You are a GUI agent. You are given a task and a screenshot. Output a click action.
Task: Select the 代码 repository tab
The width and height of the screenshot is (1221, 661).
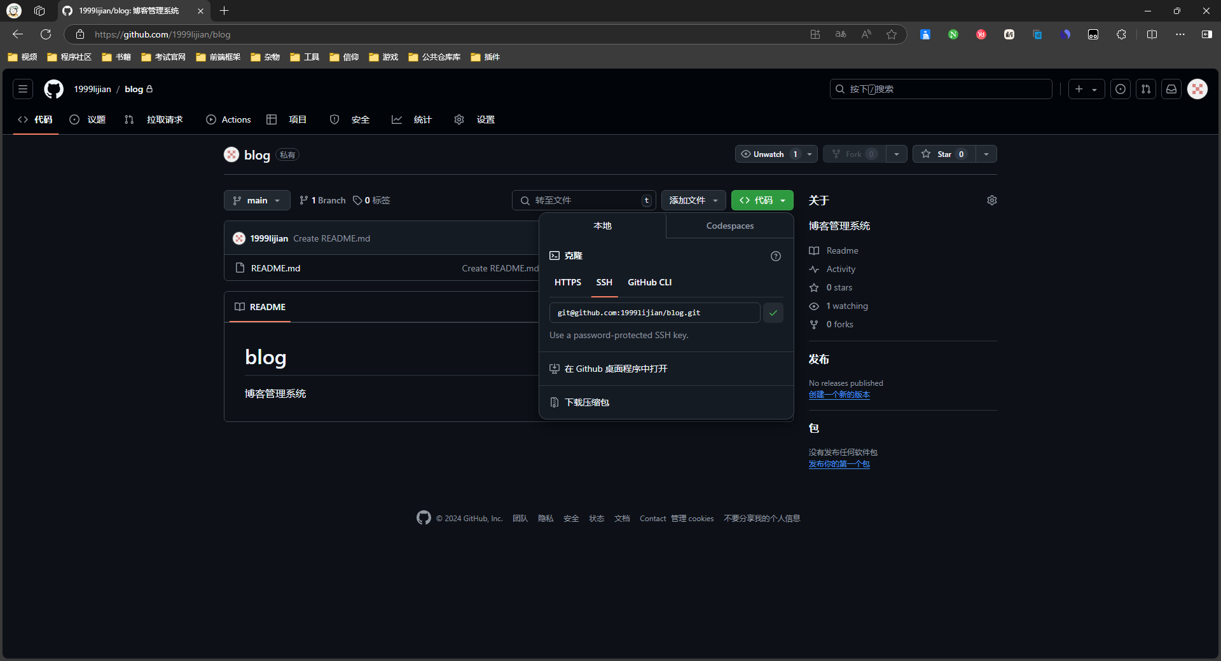pyautogui.click(x=36, y=119)
